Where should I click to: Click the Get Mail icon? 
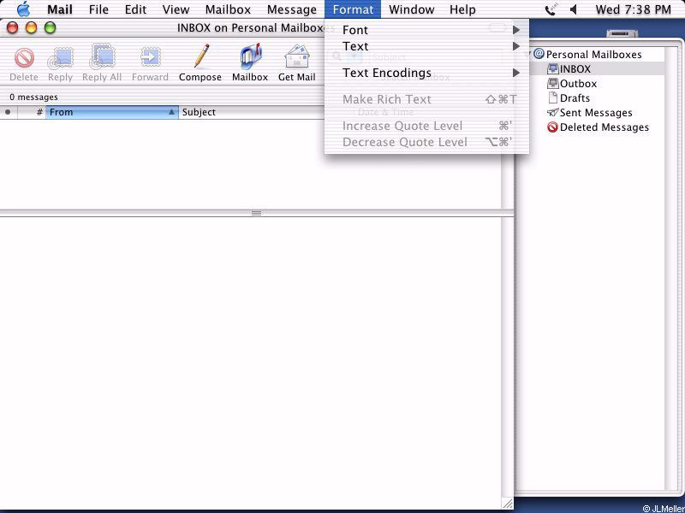tap(297, 56)
